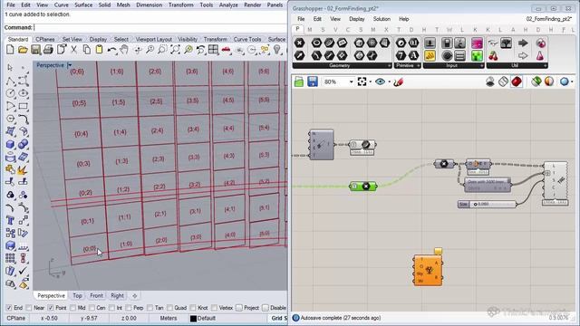Click the yellow Number Slider icon in Input panel
The height and width of the screenshot is (326, 580).
(430, 56)
